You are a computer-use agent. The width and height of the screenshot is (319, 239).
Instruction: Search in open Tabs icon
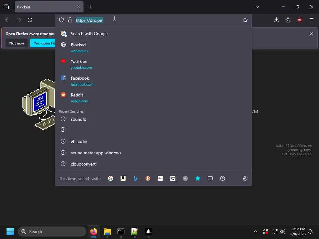click(210, 178)
